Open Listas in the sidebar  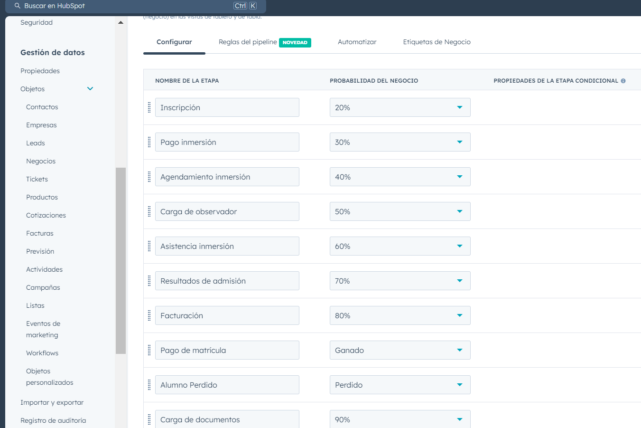(x=35, y=305)
